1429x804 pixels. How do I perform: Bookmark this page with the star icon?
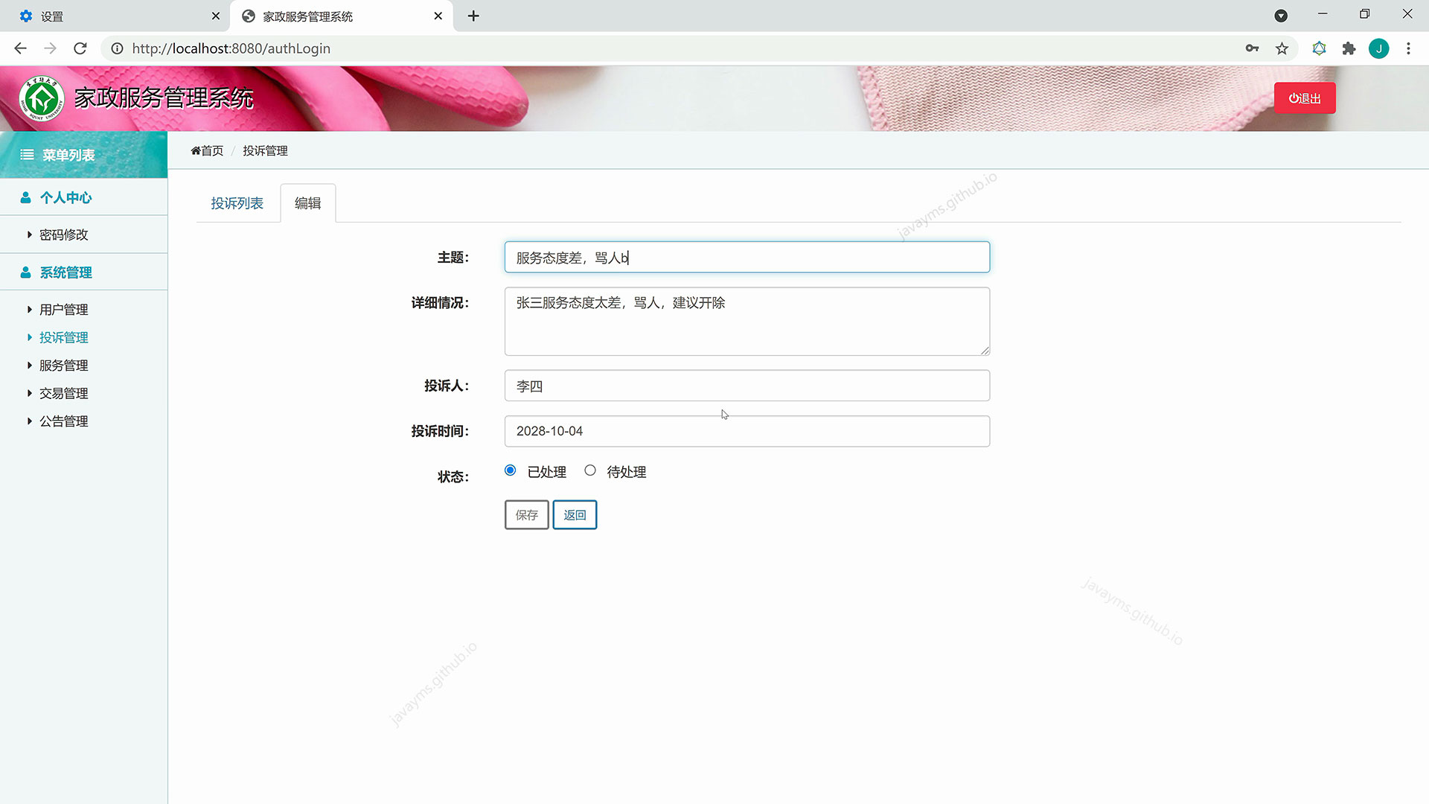point(1282,48)
